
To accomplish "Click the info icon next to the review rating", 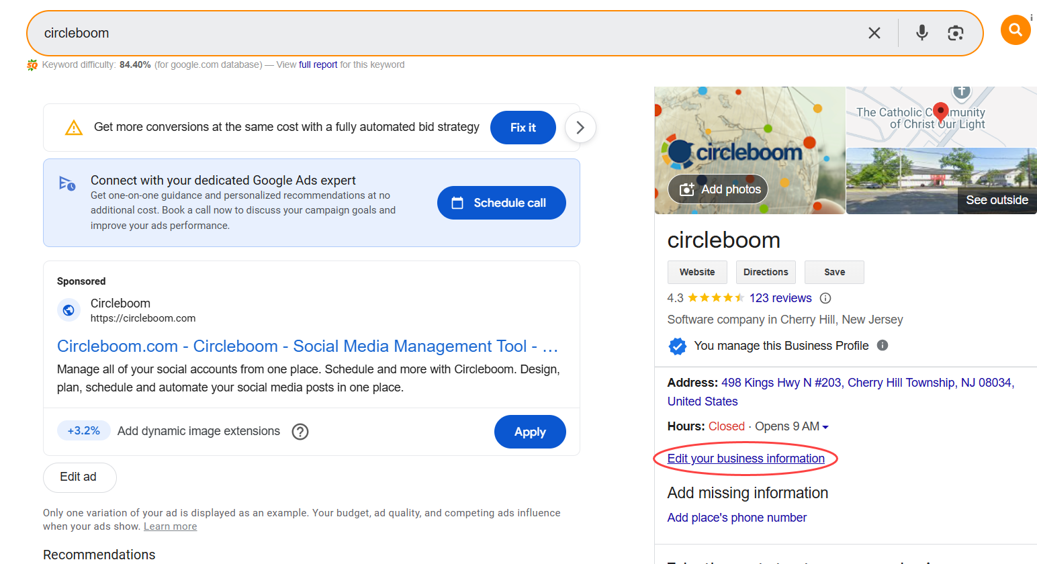I will click(x=825, y=298).
